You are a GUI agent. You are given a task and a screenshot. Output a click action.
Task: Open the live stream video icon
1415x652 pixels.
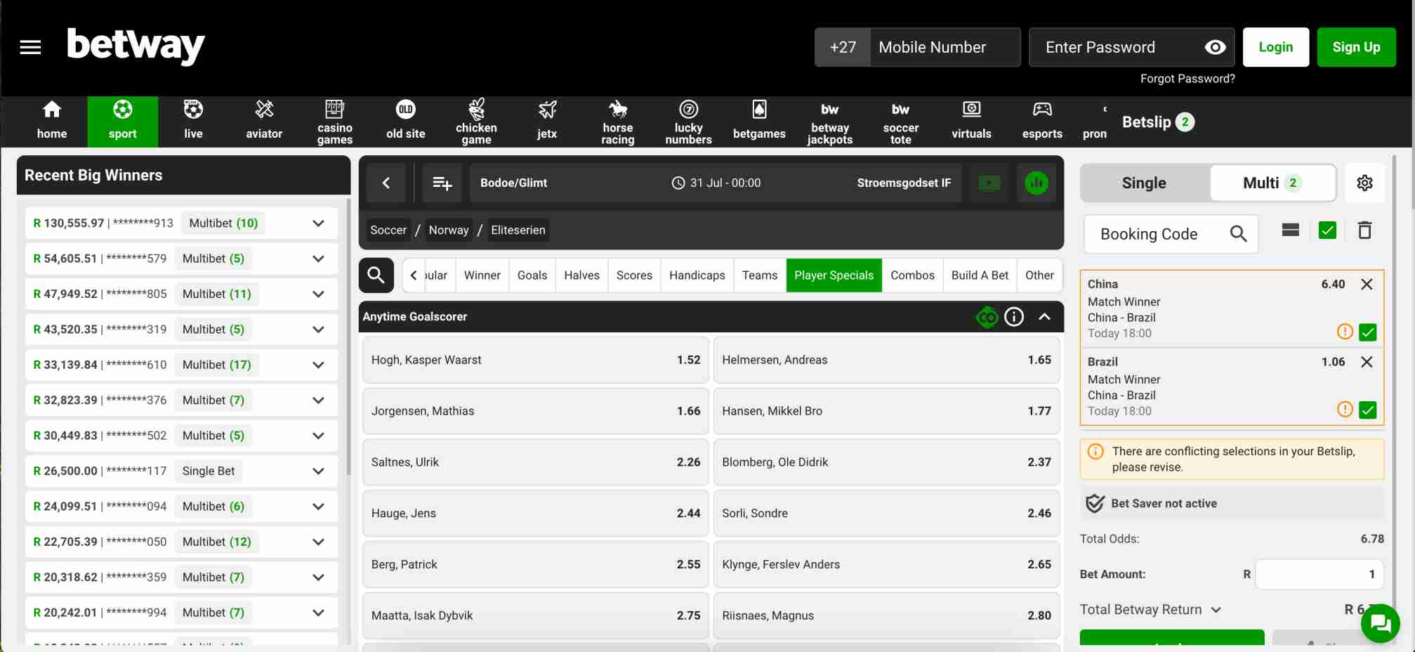tap(989, 183)
